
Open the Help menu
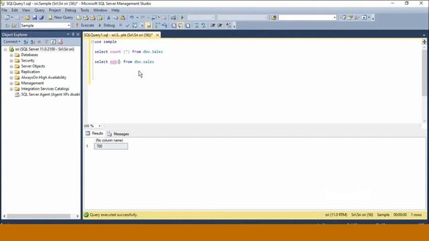[x=115, y=10]
